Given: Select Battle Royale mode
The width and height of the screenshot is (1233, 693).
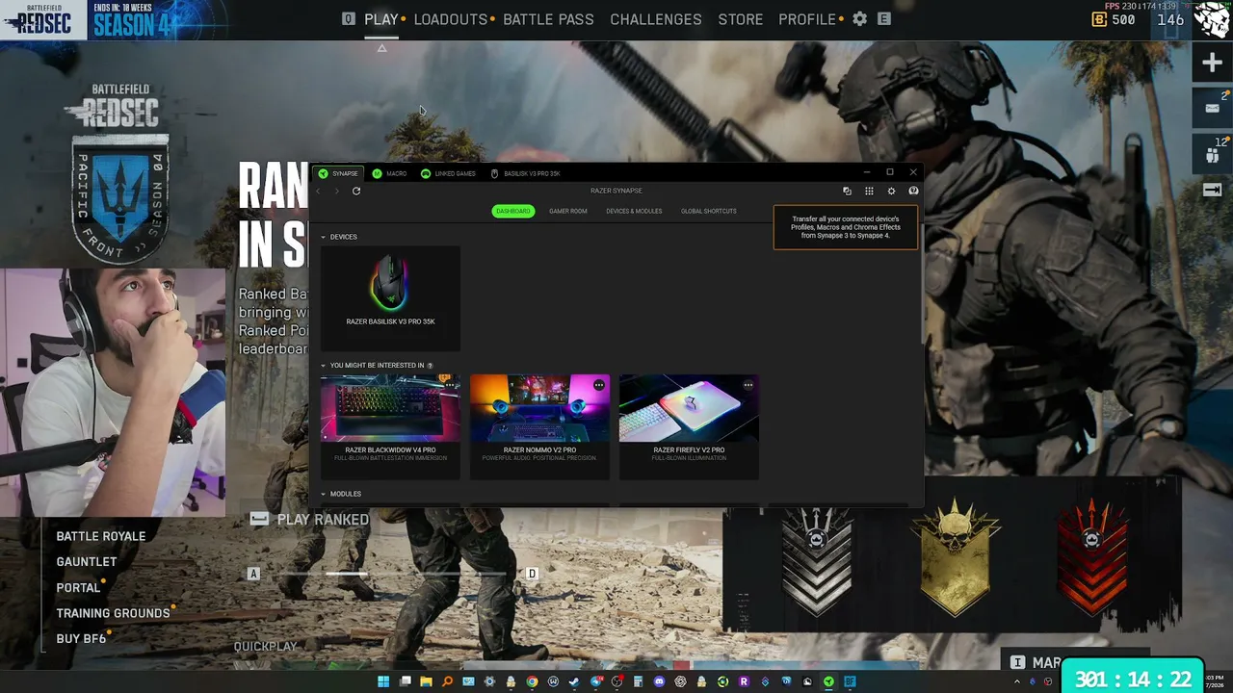Looking at the screenshot, I should [x=101, y=536].
